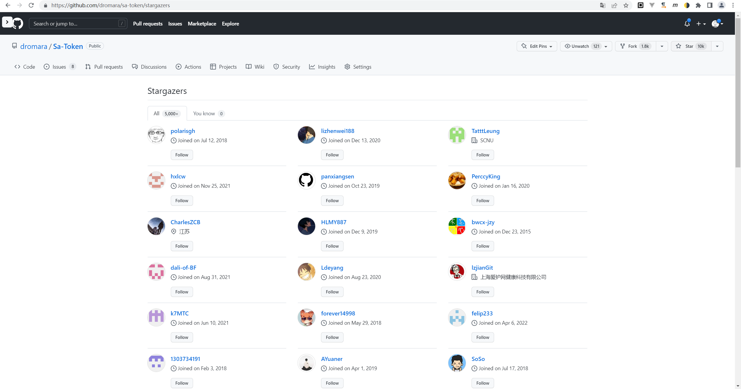Switch to the You know tab
Screen dimensions: 741x389
tap(209, 114)
